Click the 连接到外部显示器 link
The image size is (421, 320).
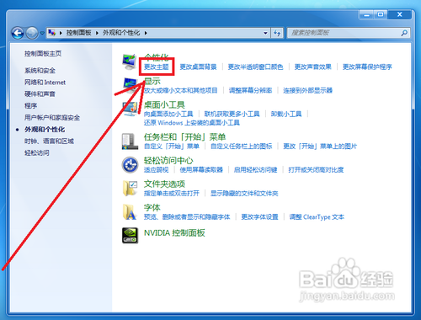coord(307,90)
